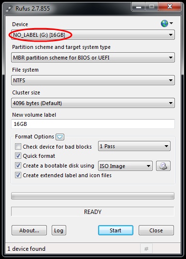Click the Start button

pyautogui.click(x=115, y=230)
